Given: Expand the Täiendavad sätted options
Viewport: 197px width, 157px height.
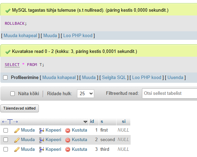Looking at the screenshot, I should coord(20,108).
